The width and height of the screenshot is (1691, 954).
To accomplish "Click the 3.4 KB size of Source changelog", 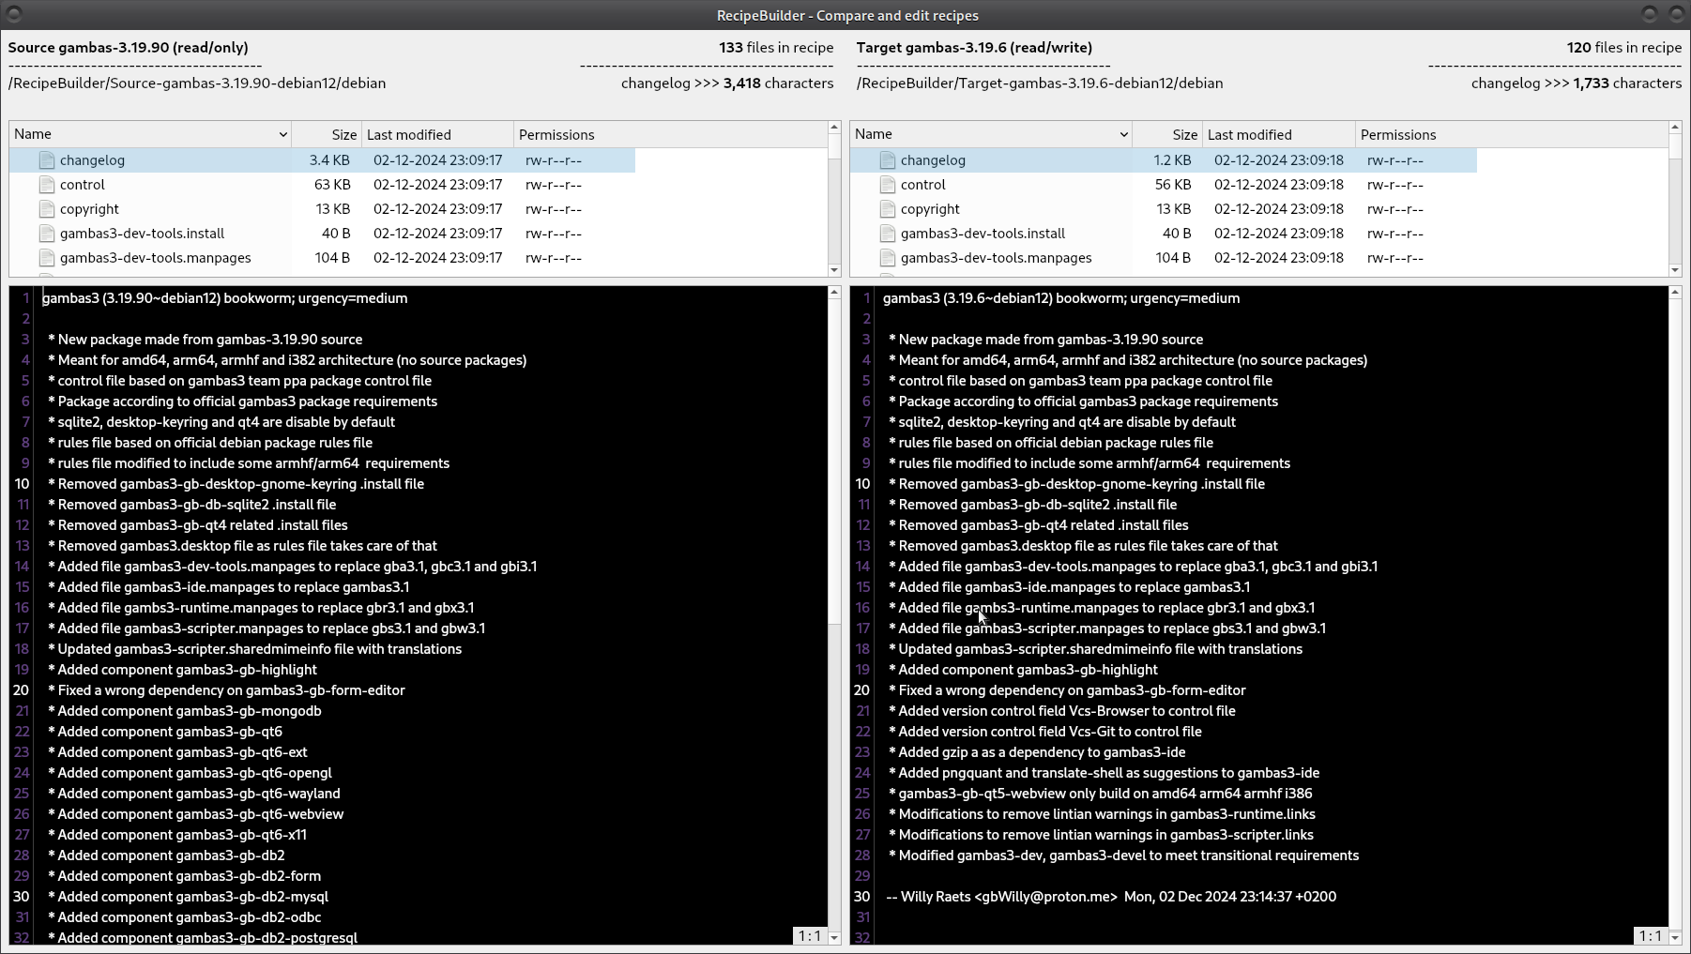I will [x=329, y=160].
